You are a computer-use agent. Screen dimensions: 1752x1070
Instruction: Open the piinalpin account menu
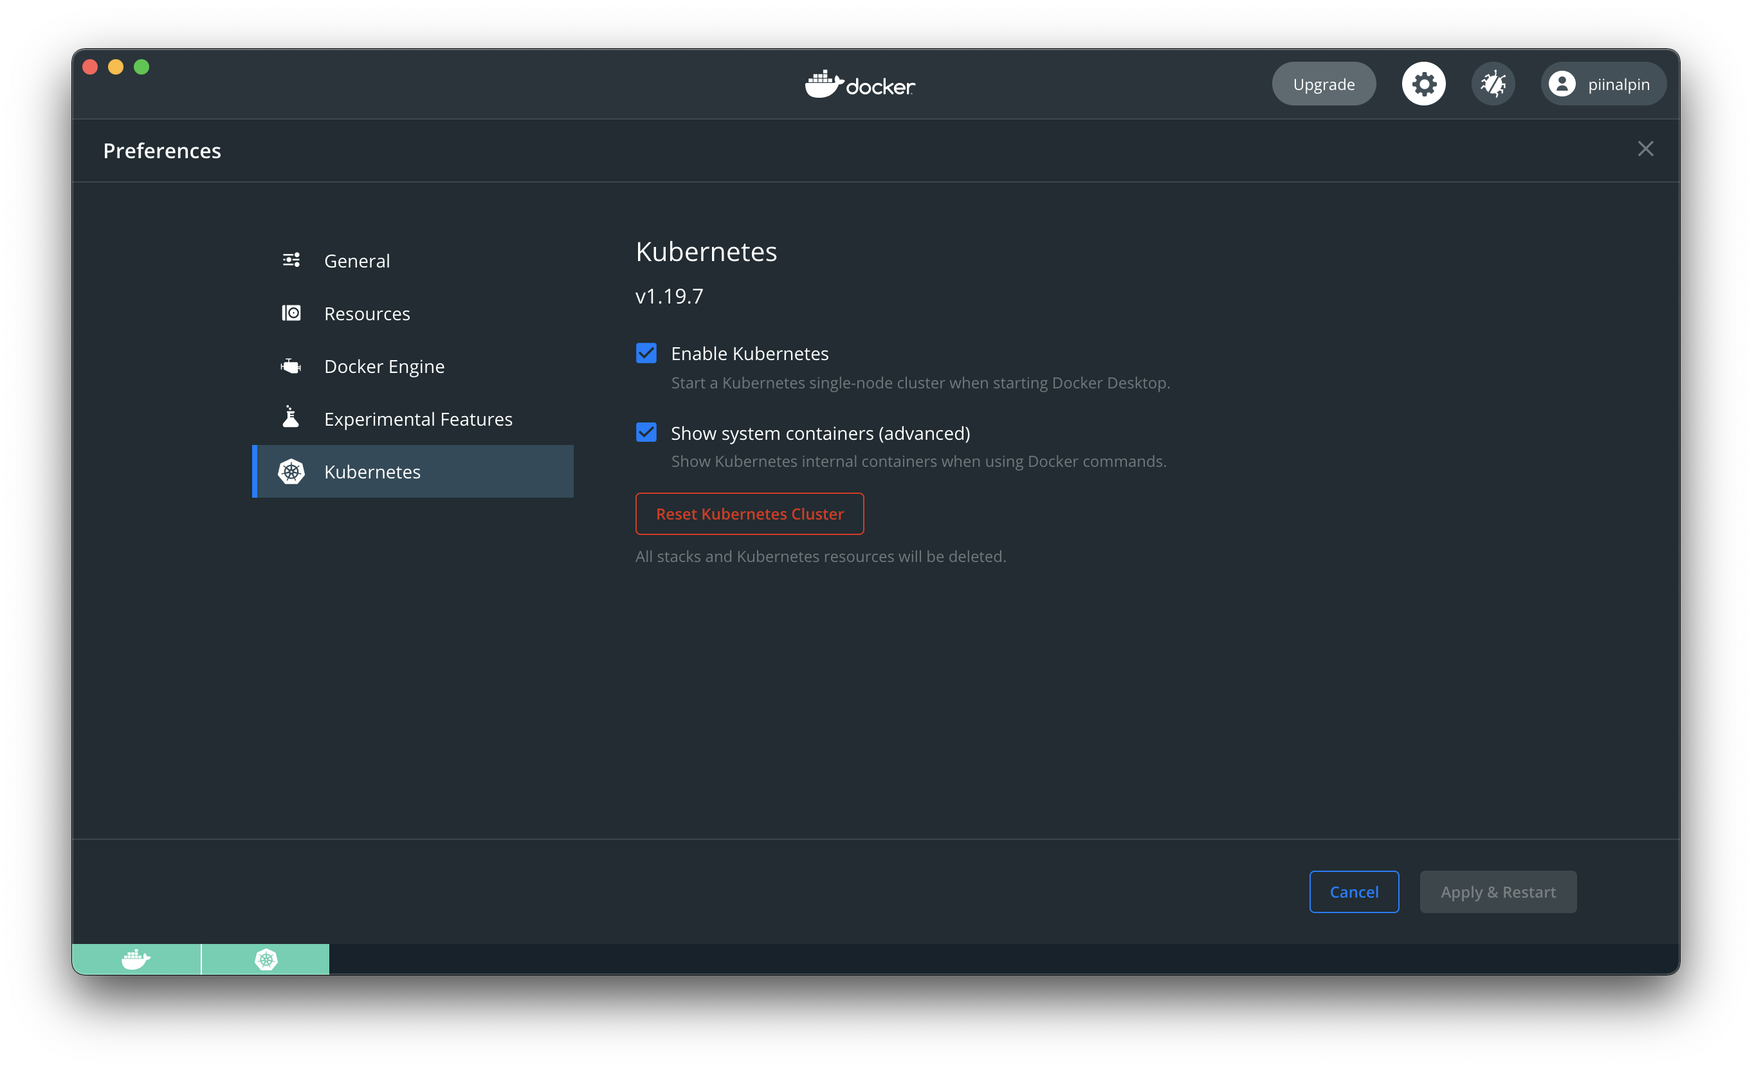[x=1603, y=84]
